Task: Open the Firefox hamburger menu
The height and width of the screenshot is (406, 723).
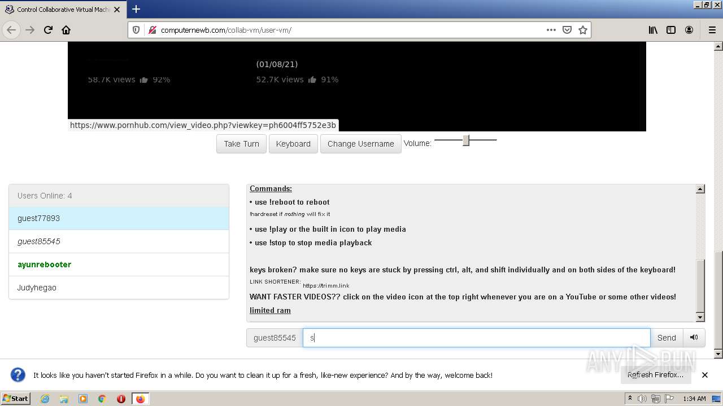Action: [712, 30]
